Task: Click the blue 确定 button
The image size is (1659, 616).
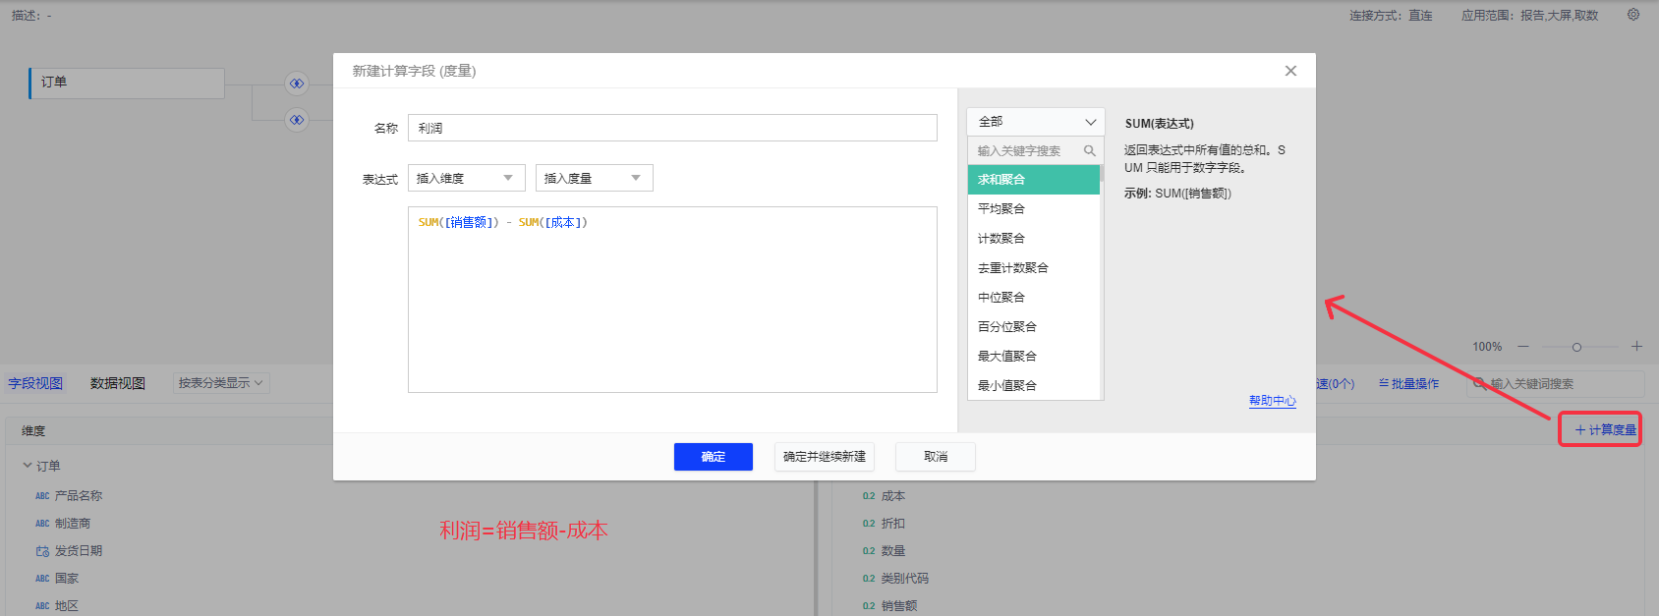Action: (x=713, y=457)
